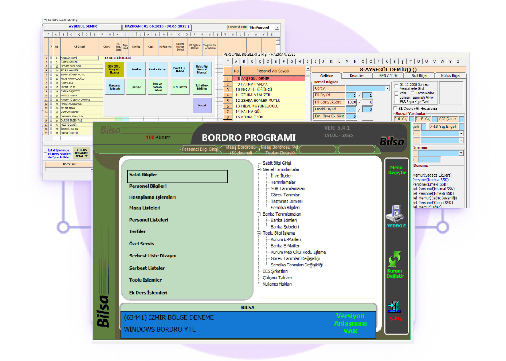
Task: Click the Kapat button
Action: tap(202, 105)
